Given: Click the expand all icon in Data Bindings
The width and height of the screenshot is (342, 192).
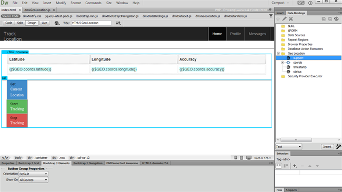Looking at the screenshot, I should click(324, 19).
